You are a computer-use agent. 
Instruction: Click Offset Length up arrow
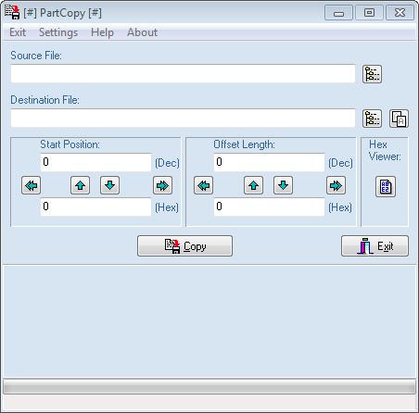(253, 185)
